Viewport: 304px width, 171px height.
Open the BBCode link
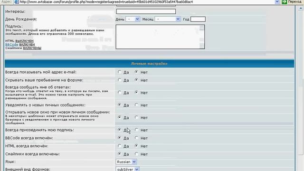[x=11, y=44]
